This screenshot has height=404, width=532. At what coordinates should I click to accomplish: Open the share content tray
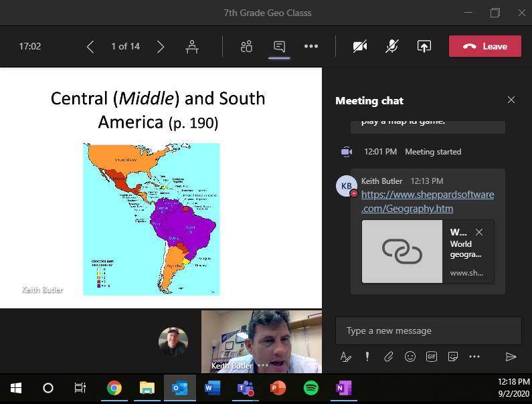424,46
